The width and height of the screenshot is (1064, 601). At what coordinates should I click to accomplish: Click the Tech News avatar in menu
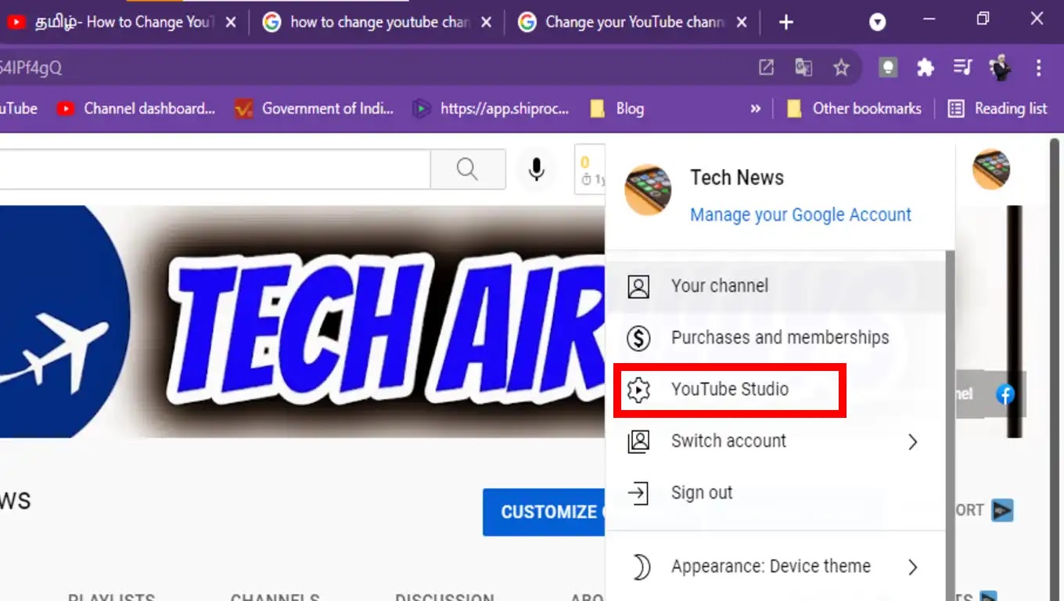pos(648,190)
